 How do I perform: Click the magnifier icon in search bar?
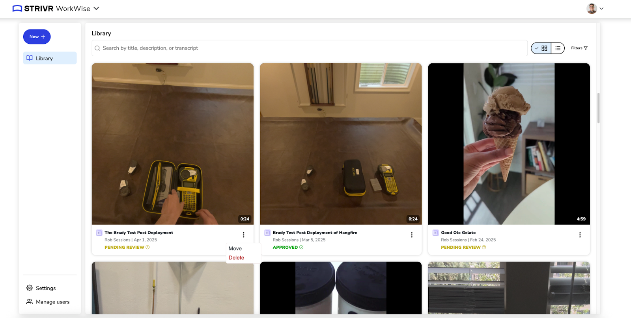[97, 48]
